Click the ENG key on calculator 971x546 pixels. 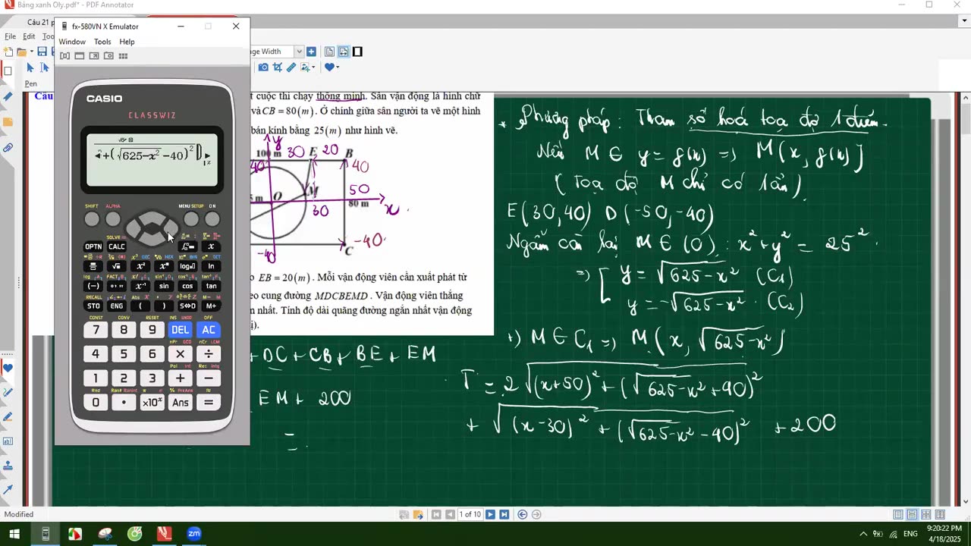pyautogui.click(x=117, y=306)
